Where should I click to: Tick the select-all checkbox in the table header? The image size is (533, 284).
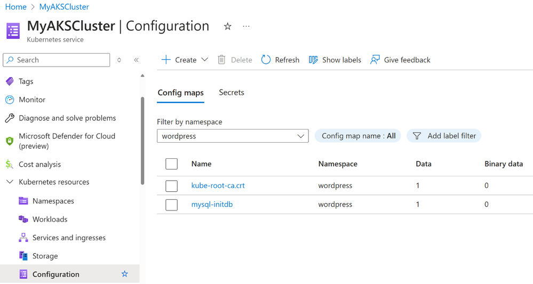click(171, 164)
